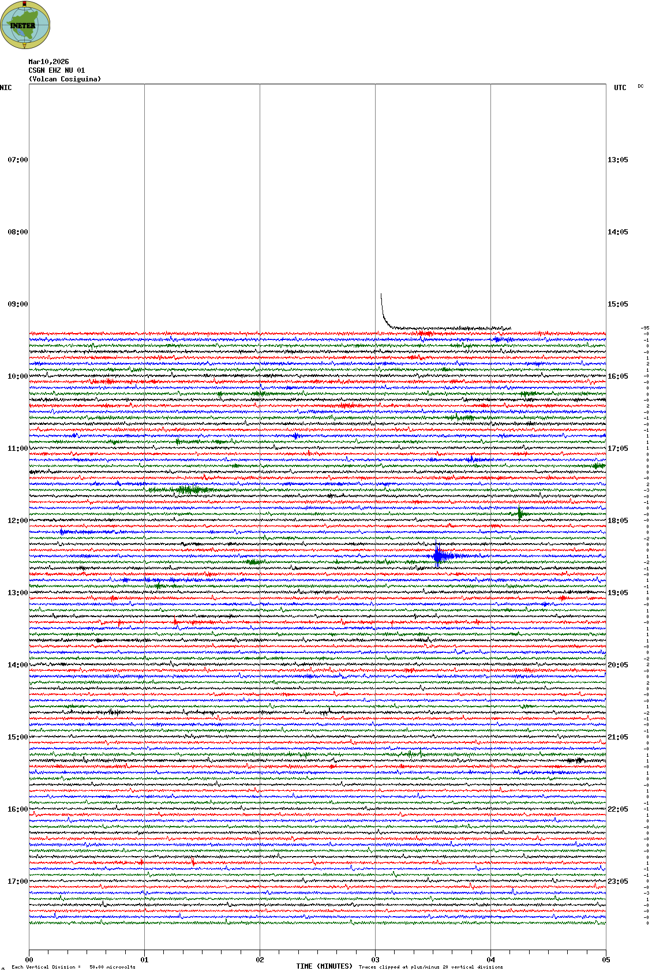The height and width of the screenshot is (975, 652).
Task: Click the TIME (MINUTES) axis label
Action: click(x=324, y=966)
